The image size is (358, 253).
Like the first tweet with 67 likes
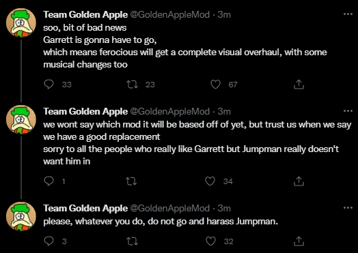pyautogui.click(x=215, y=85)
